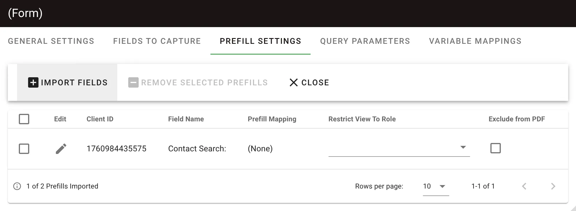The height and width of the screenshot is (211, 576).
Task: Click the Import Fields button
Action: click(68, 82)
